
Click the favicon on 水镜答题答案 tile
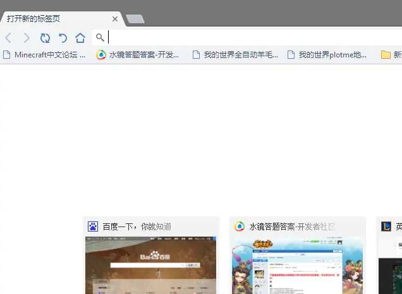(240, 226)
